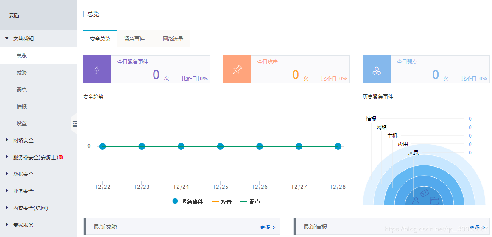The width and height of the screenshot is (492, 237).
Task: Switch to the 紧急事件 tab
Action: click(x=134, y=39)
